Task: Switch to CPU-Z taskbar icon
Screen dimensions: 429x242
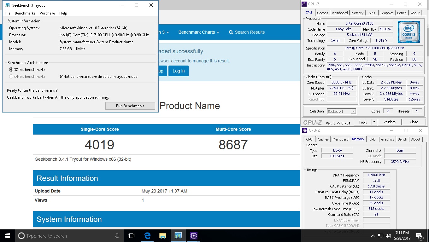Action: click(x=193, y=236)
